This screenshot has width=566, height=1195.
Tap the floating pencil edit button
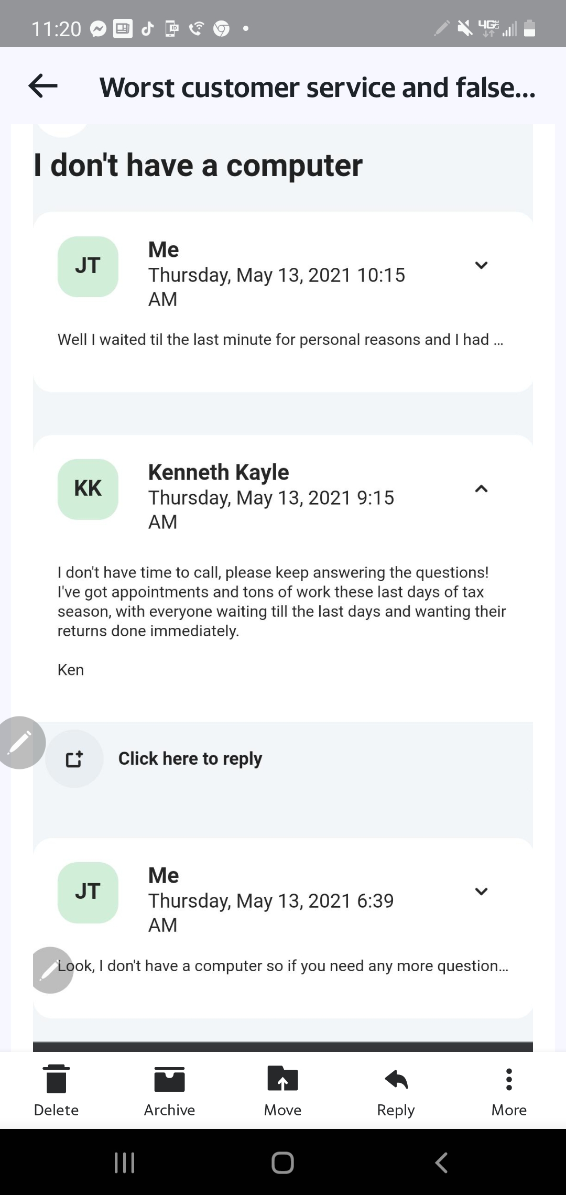pos(21,742)
